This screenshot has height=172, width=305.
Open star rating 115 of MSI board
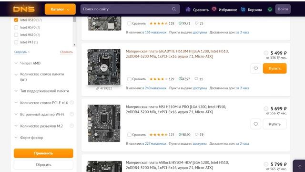click(162, 135)
